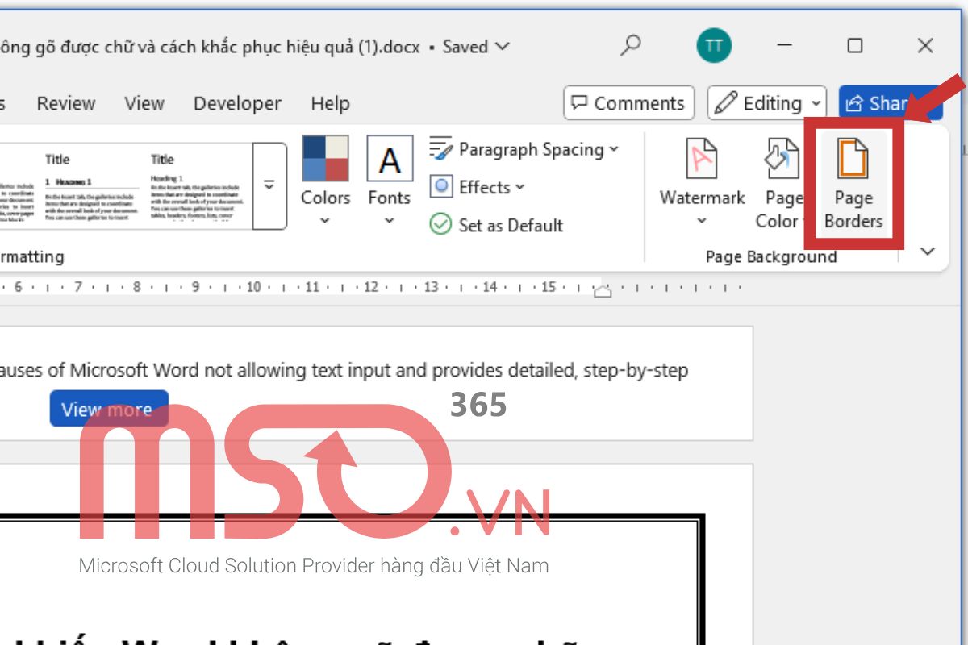Viewport: 968px width, 645px height.
Task: Click the View more button in document
Action: click(x=108, y=408)
